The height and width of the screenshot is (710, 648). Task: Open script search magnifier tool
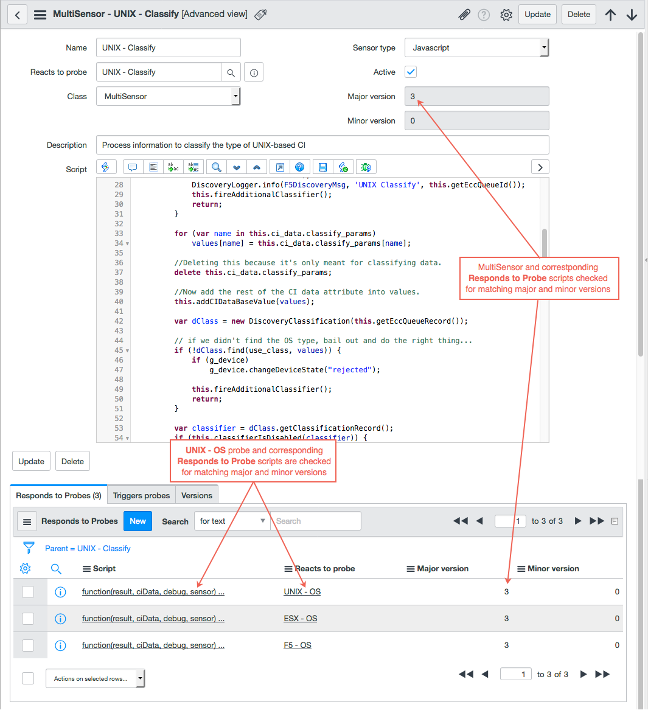click(x=217, y=167)
